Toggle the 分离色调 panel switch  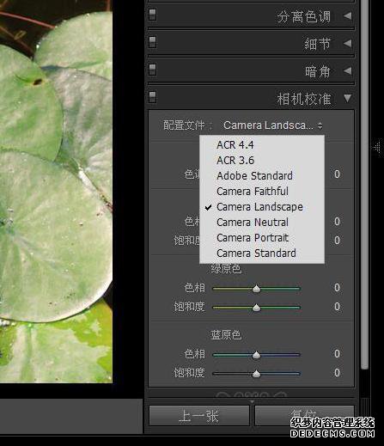[x=153, y=15]
